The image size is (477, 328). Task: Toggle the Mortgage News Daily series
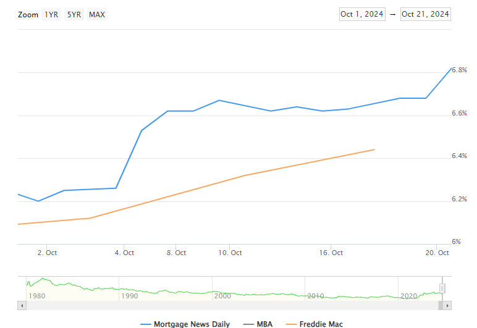click(x=191, y=324)
